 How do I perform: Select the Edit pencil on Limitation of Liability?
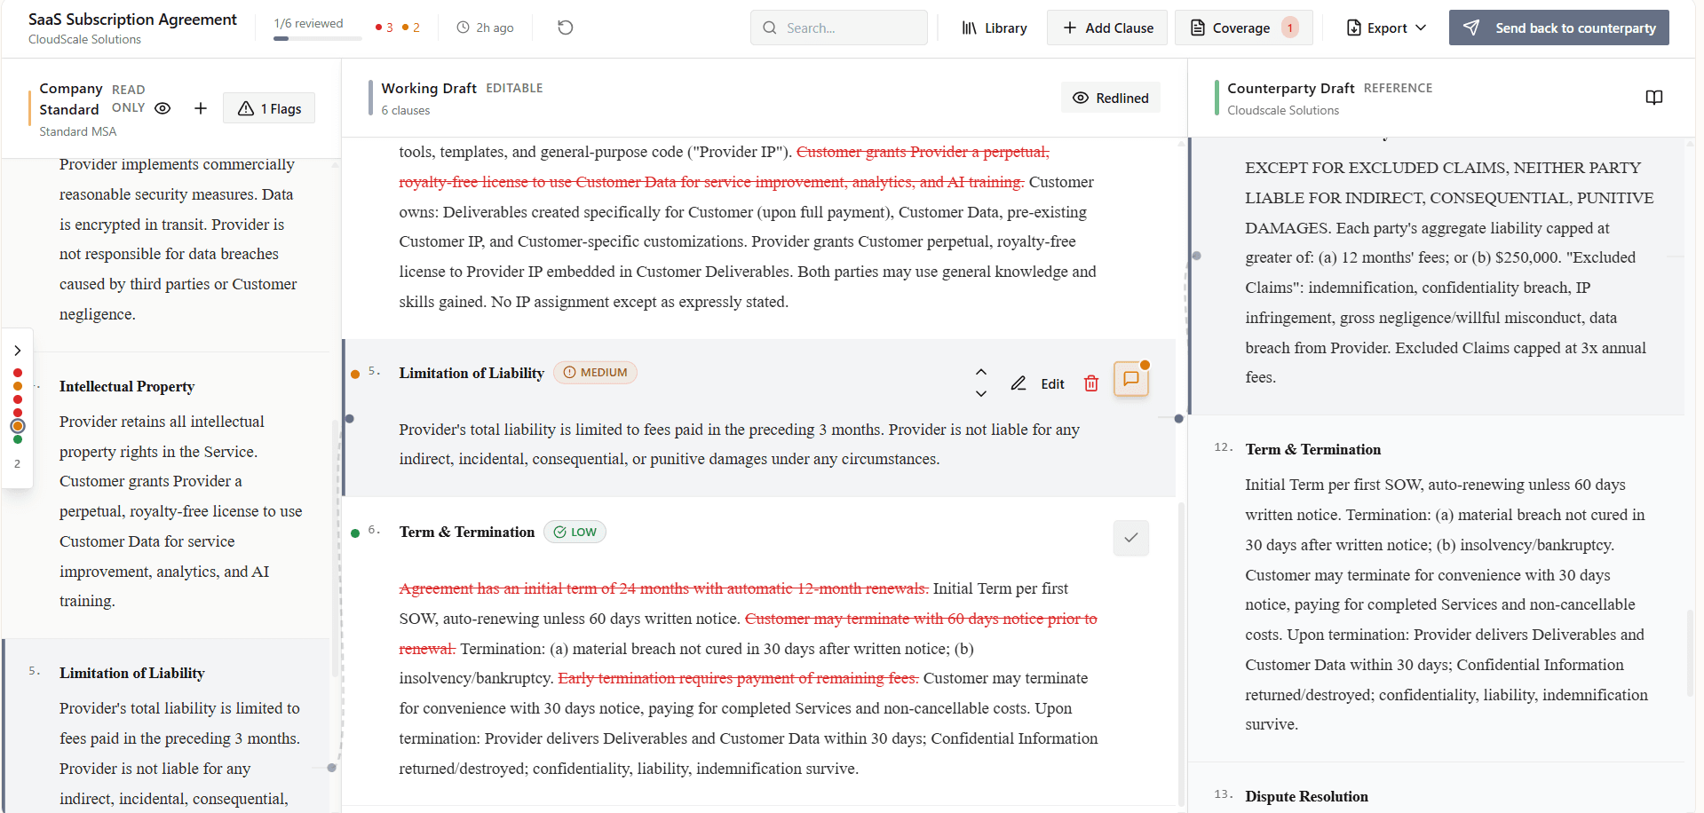pos(1038,383)
